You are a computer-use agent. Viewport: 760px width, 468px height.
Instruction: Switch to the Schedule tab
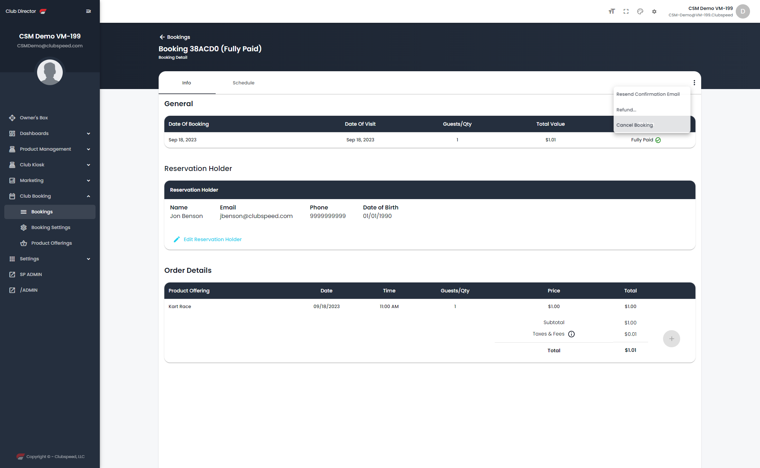click(x=243, y=83)
